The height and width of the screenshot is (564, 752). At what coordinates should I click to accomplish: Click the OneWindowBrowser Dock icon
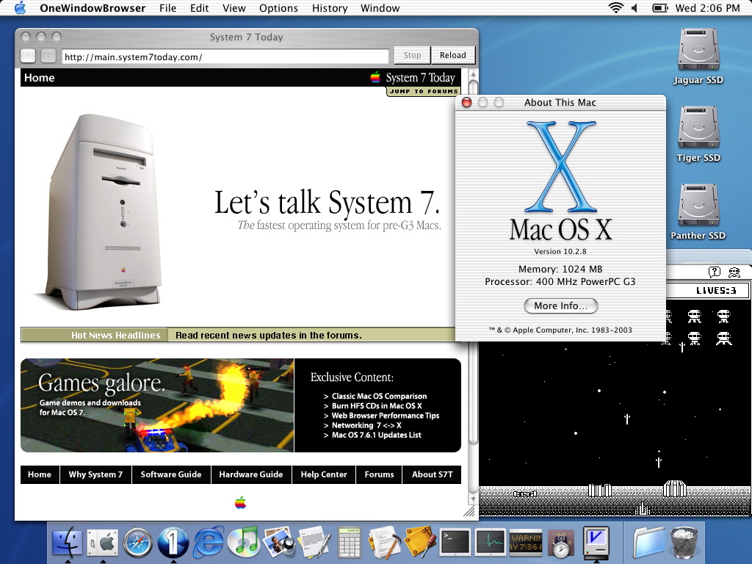[173, 543]
